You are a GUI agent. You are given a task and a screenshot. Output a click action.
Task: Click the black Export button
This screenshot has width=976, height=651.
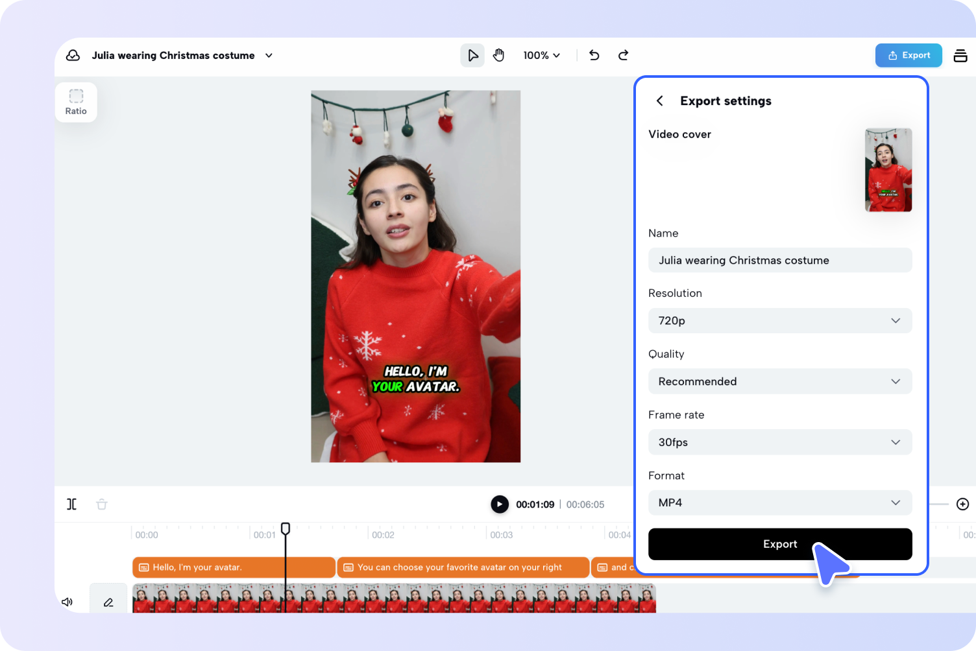pos(780,544)
